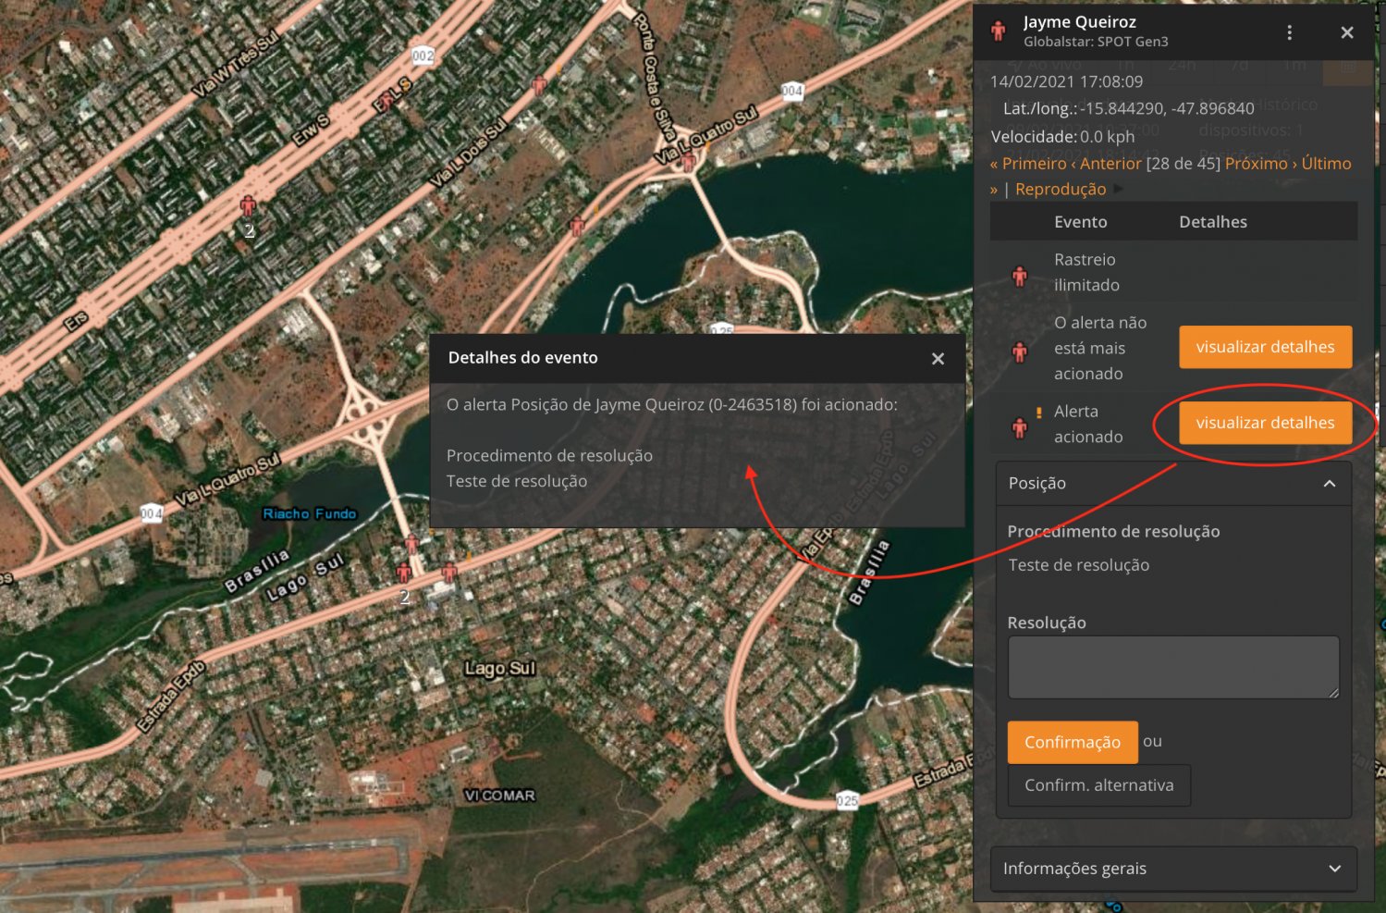
Task: Go to Anterior position
Action: click(x=1110, y=164)
